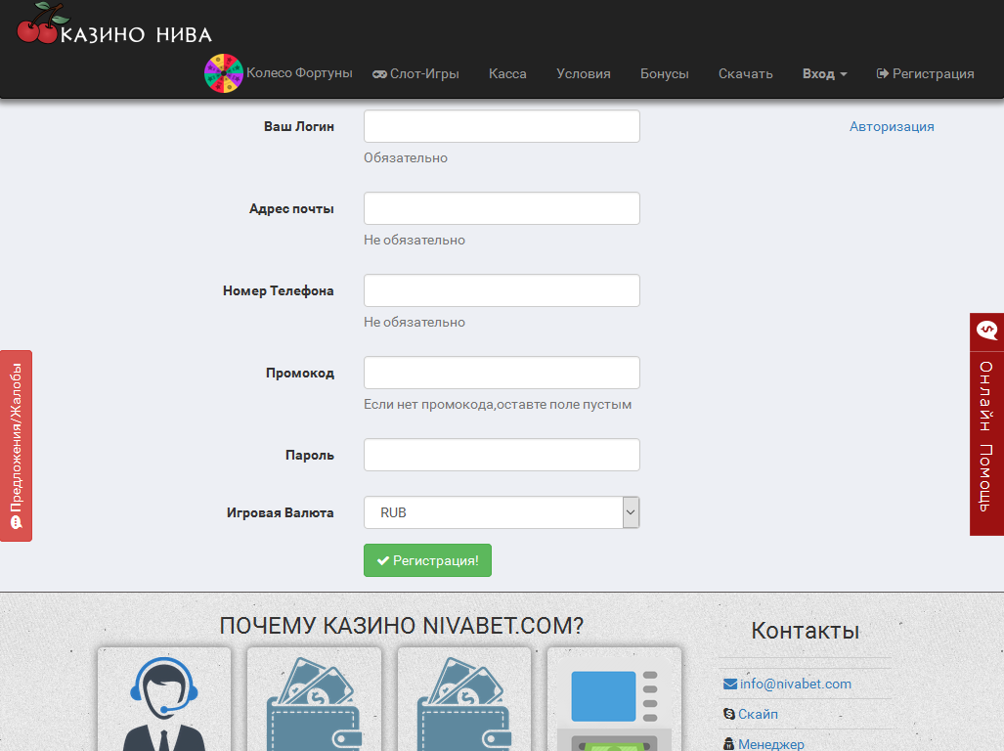Expand the Вход dropdown menu
Viewport: 1004px width, 751px height.
pos(824,73)
